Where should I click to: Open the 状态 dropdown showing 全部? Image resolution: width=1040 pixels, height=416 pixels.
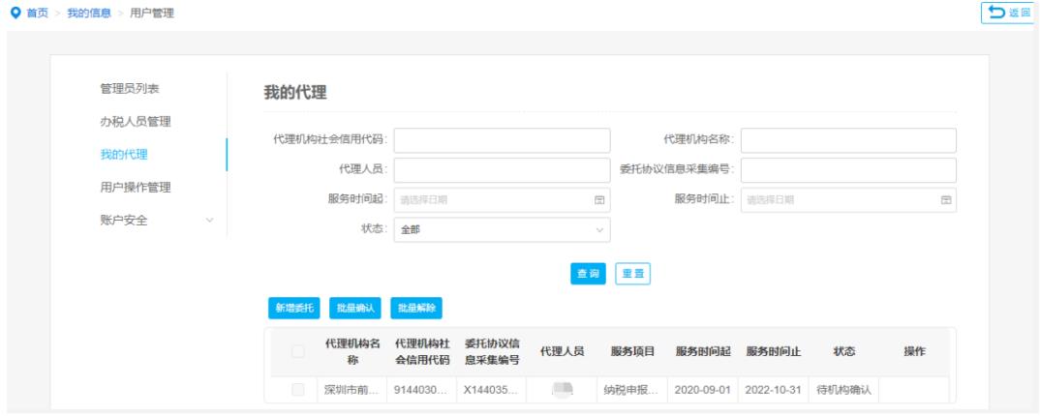[x=502, y=230]
